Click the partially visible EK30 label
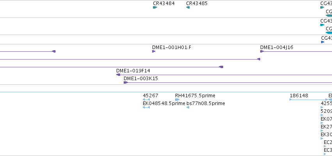The width and height of the screenshot is (332, 156). coord(326,135)
